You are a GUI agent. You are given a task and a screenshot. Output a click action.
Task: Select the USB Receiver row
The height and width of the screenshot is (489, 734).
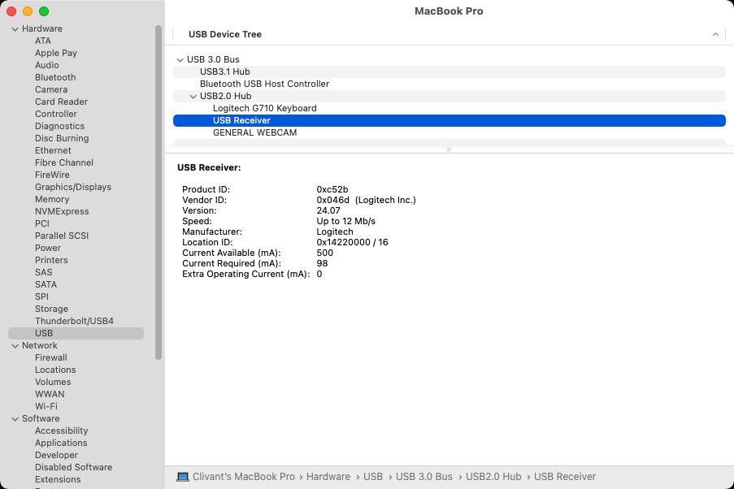click(450, 120)
